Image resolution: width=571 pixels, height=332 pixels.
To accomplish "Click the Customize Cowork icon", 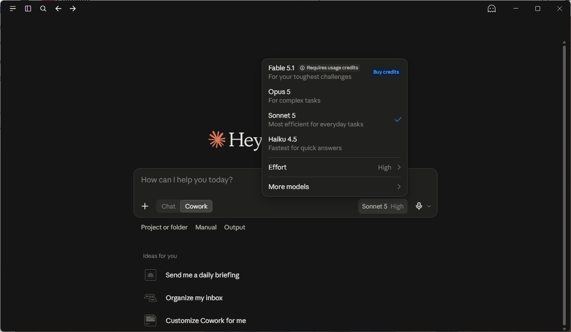I will (x=150, y=321).
